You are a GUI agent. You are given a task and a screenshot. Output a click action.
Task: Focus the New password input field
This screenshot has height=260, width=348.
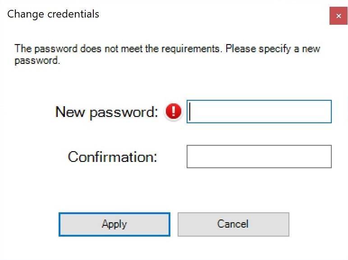(259, 112)
